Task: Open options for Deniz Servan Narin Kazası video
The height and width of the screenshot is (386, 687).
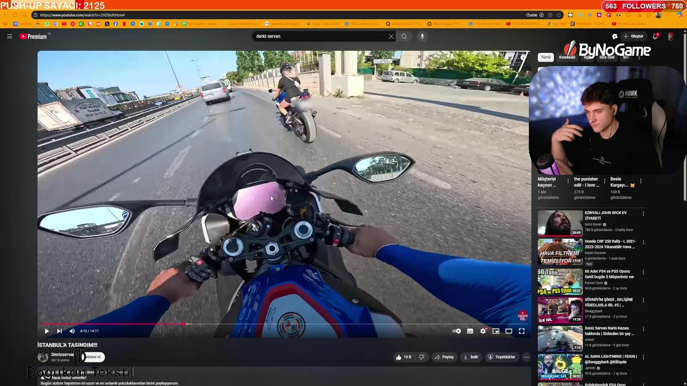Action: click(x=644, y=329)
